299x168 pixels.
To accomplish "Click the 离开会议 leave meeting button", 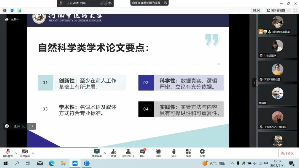I will coord(287,153).
